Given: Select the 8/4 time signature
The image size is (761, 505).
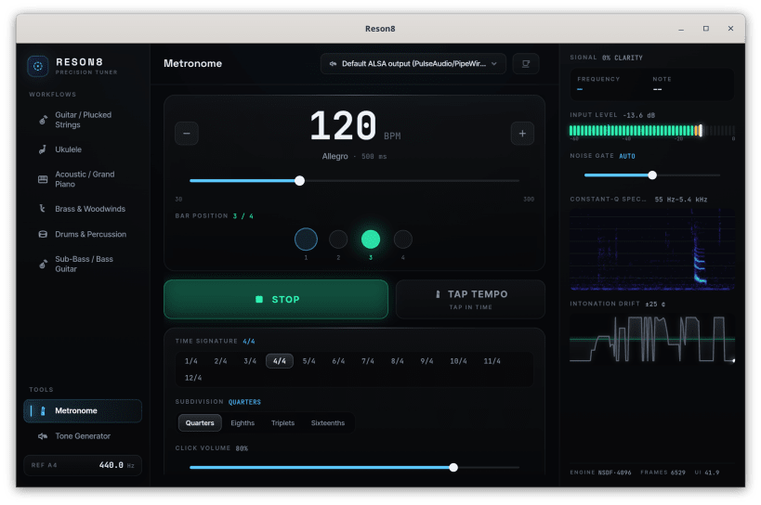Looking at the screenshot, I should click(398, 361).
